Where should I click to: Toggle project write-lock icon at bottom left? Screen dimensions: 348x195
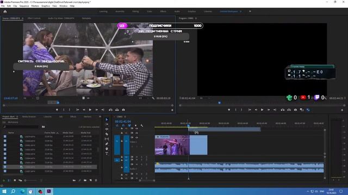point(4,180)
